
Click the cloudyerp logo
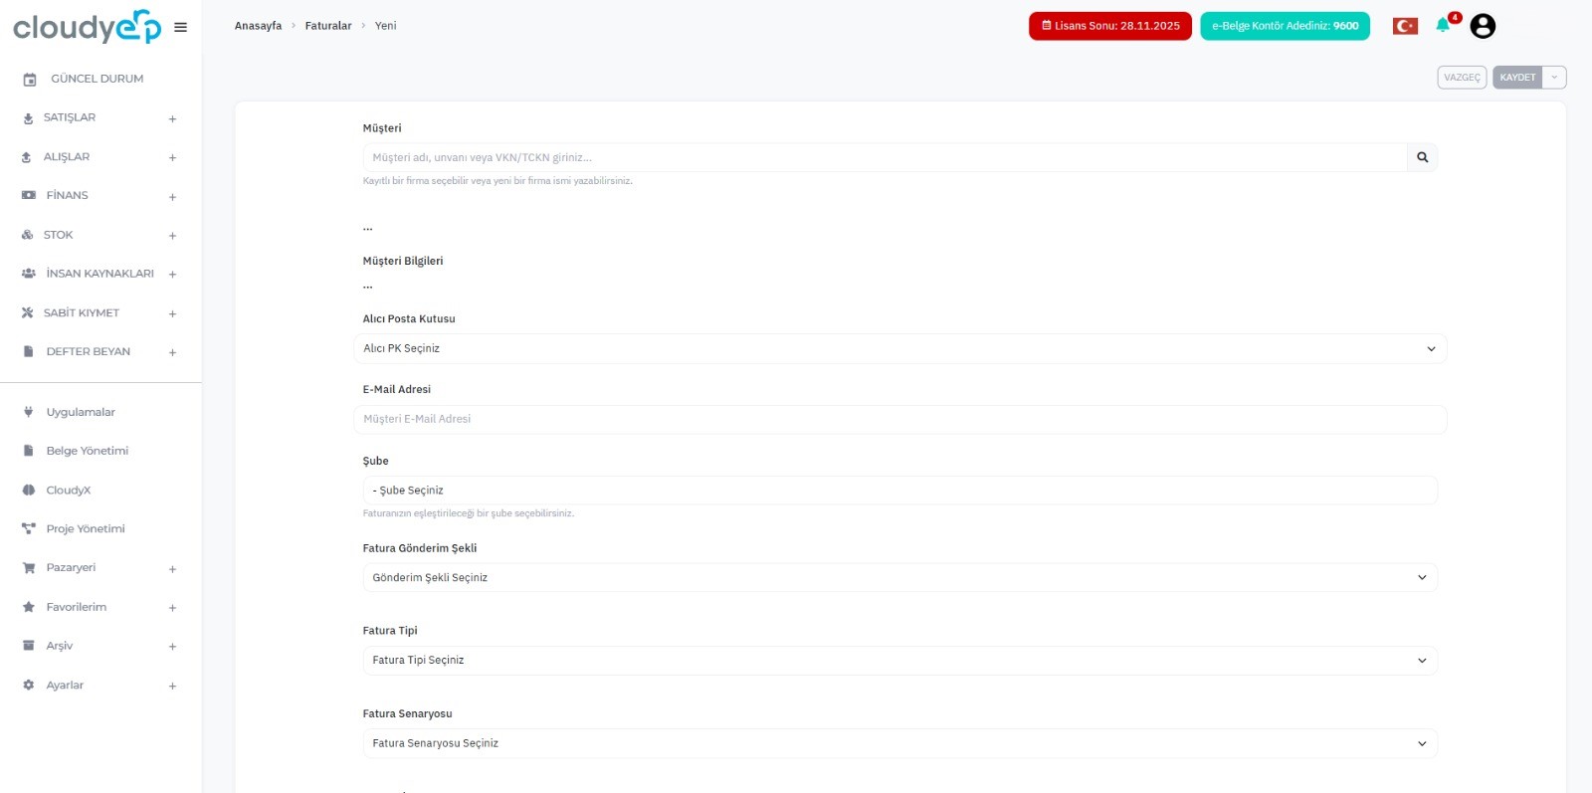click(87, 27)
